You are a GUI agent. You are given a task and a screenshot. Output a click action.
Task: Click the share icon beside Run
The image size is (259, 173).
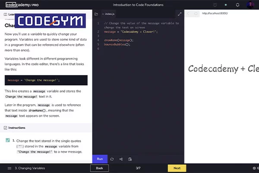121,159
